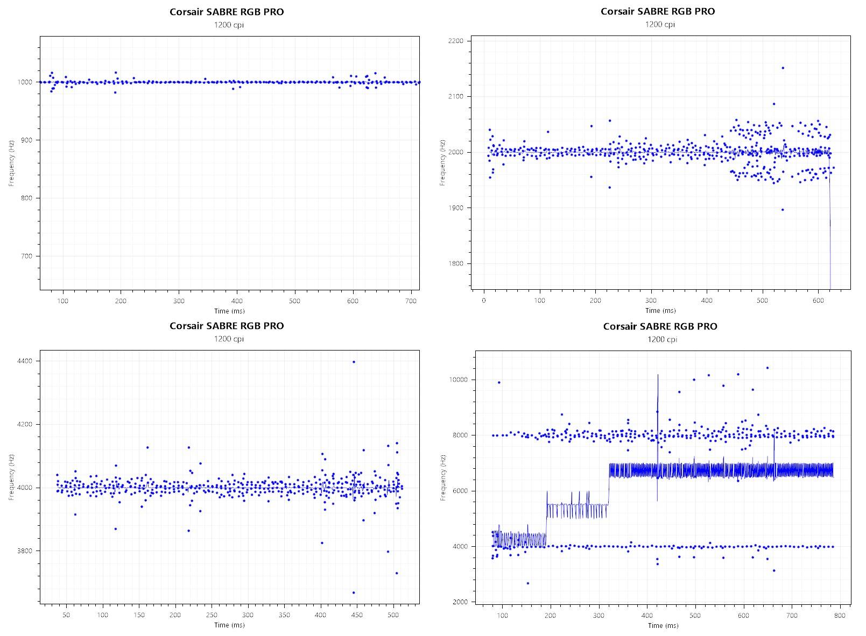Click the 50 time axis label
Screen dimensions: 866x636
click(x=66, y=614)
